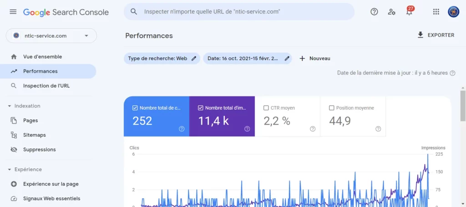Open users and permissions settings icon
466x207 pixels.
[x=391, y=12]
